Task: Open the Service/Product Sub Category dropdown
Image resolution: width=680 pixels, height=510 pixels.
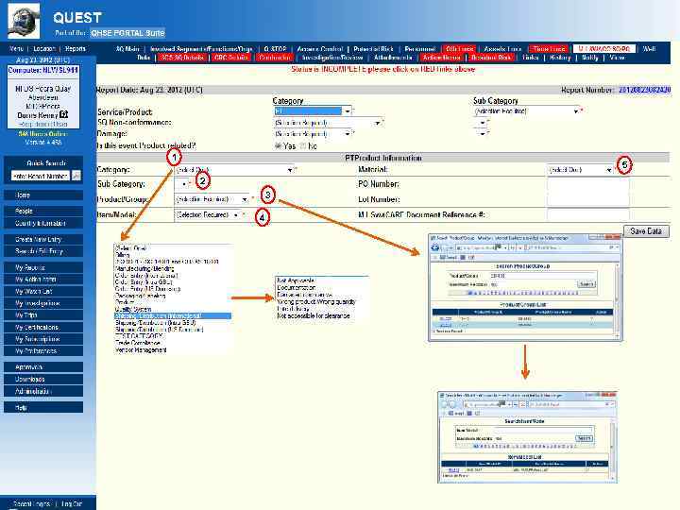Action: [527, 111]
